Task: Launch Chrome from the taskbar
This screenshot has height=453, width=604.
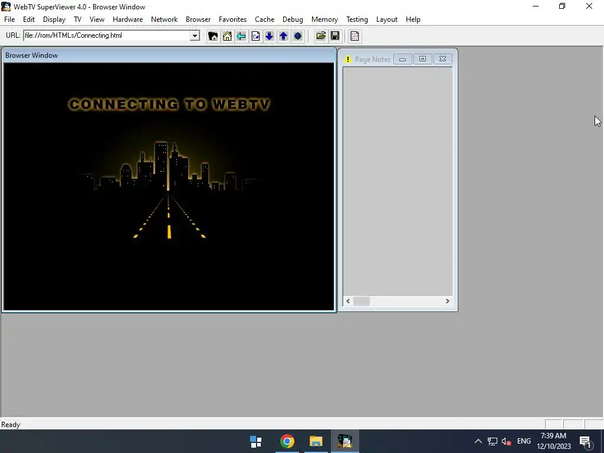Action: (287, 441)
